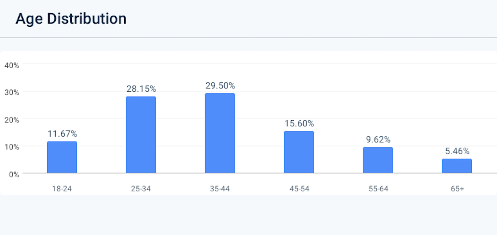
Task: Select the 55-64 age group bar
Action: click(378, 160)
